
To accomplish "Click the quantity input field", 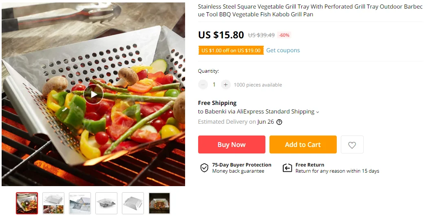I will pyautogui.click(x=214, y=85).
